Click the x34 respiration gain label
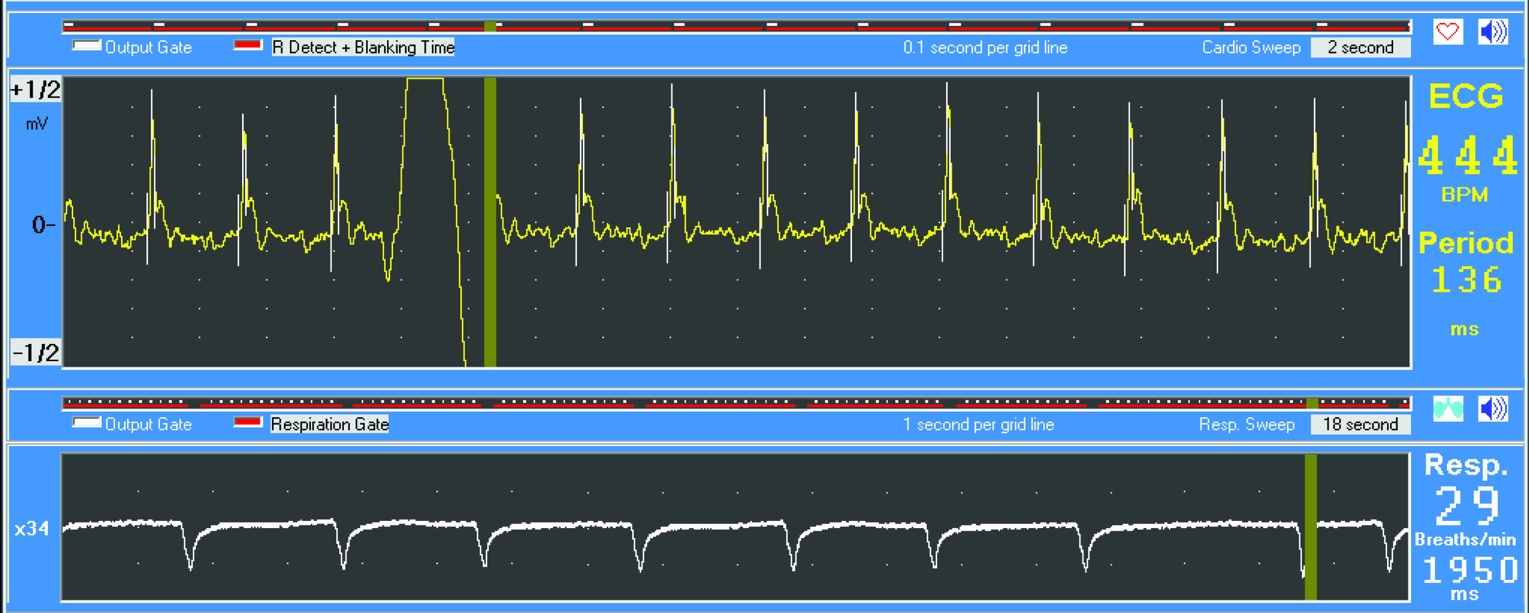This screenshot has width=1529, height=613. [32, 528]
